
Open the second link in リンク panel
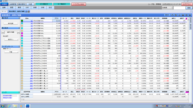pos(8,98)
